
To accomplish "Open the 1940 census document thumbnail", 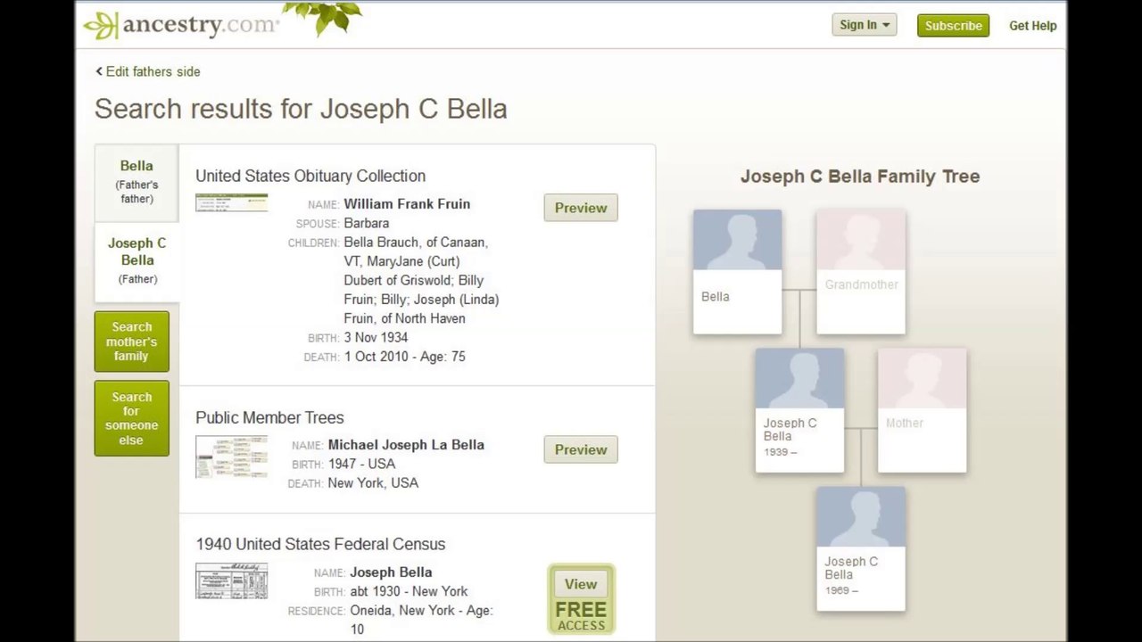I will pyautogui.click(x=231, y=581).
